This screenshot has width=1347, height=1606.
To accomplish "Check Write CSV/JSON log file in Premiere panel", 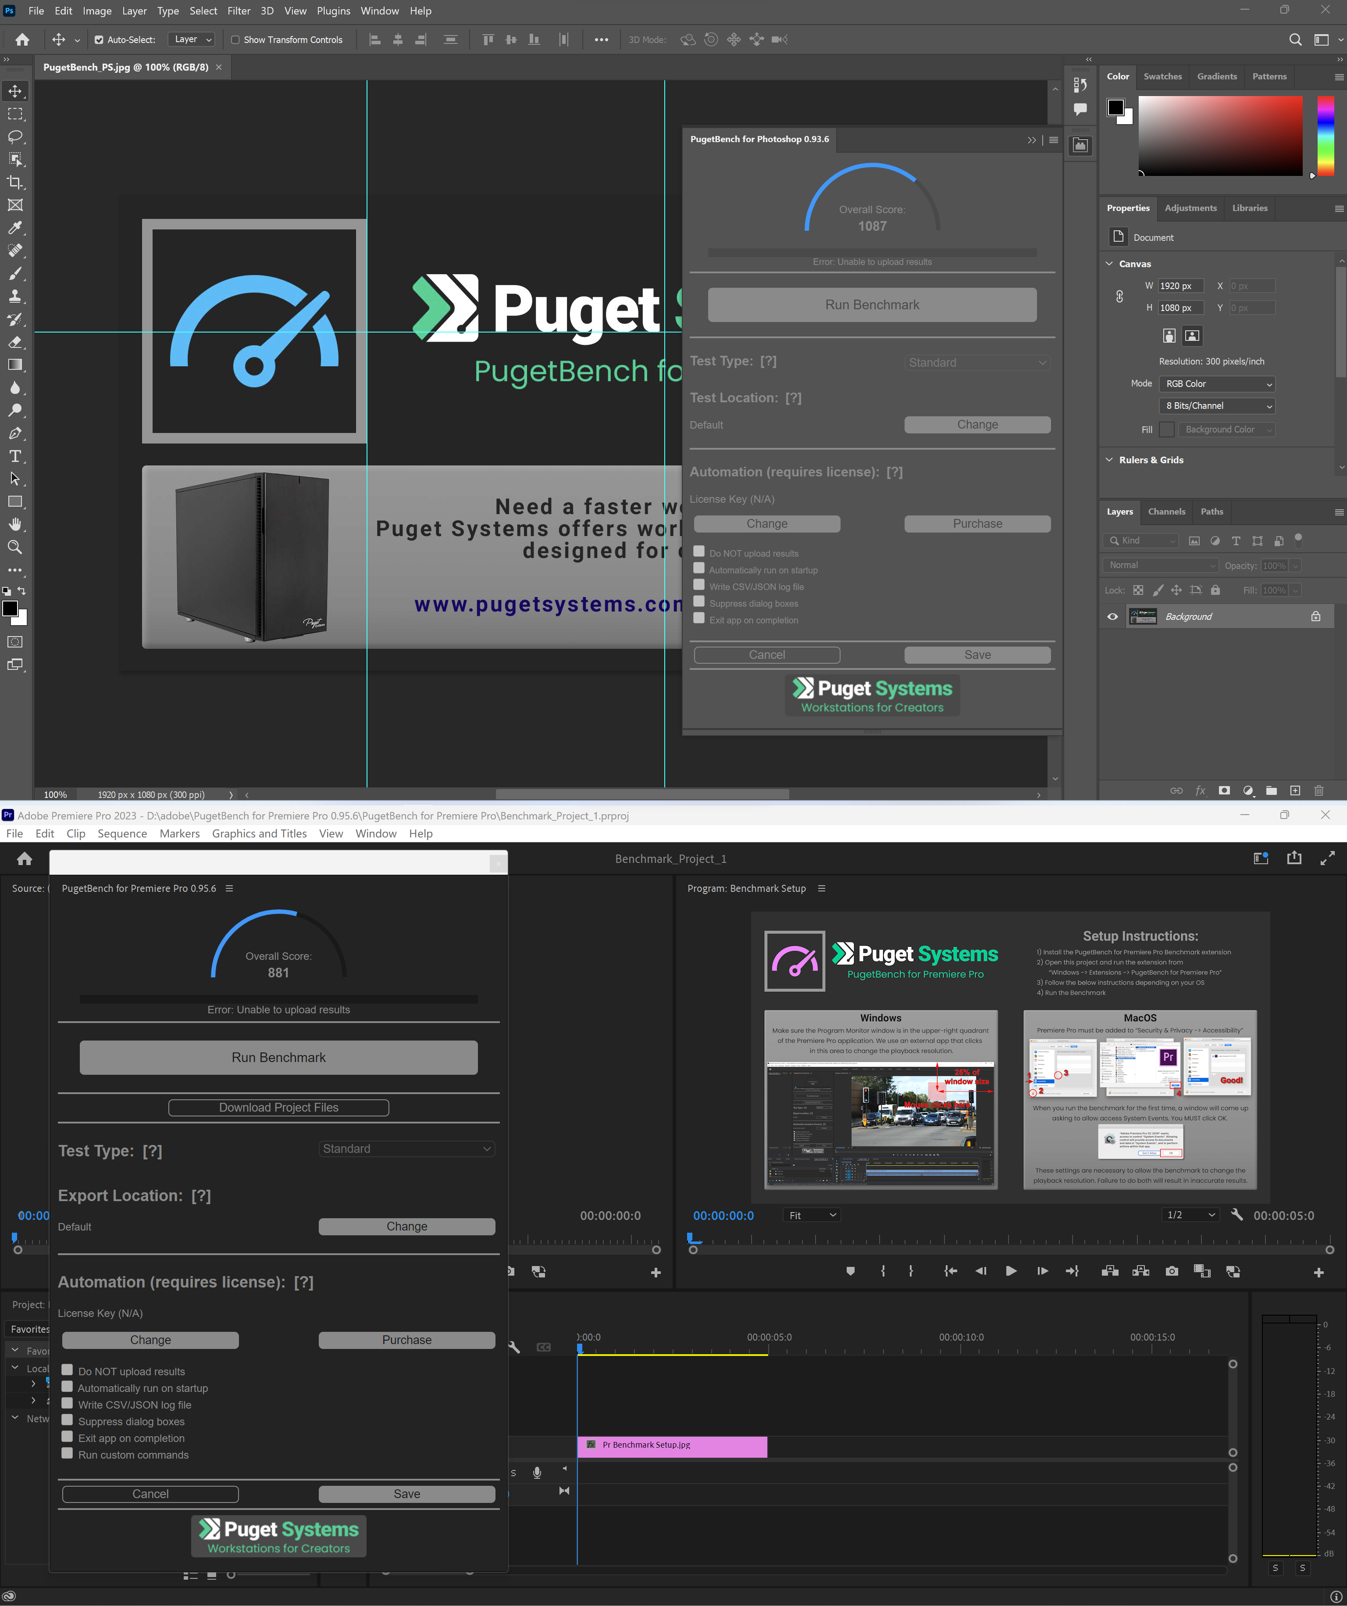I will click(67, 1403).
